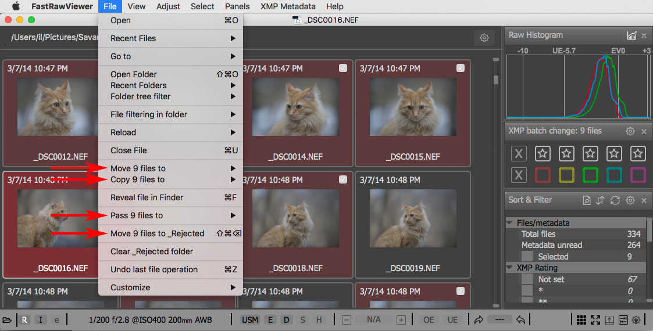Collapse the Files/metadata section
The image size is (653, 331).
pos(510,222)
